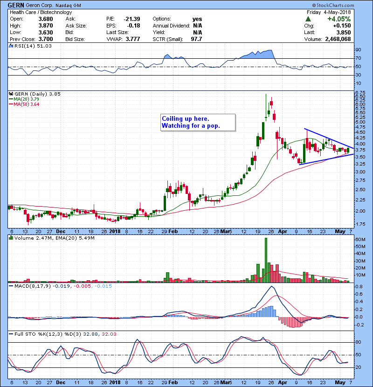Click the Volume value 2,468,068
This screenshot has height=387, width=373.
[338, 39]
